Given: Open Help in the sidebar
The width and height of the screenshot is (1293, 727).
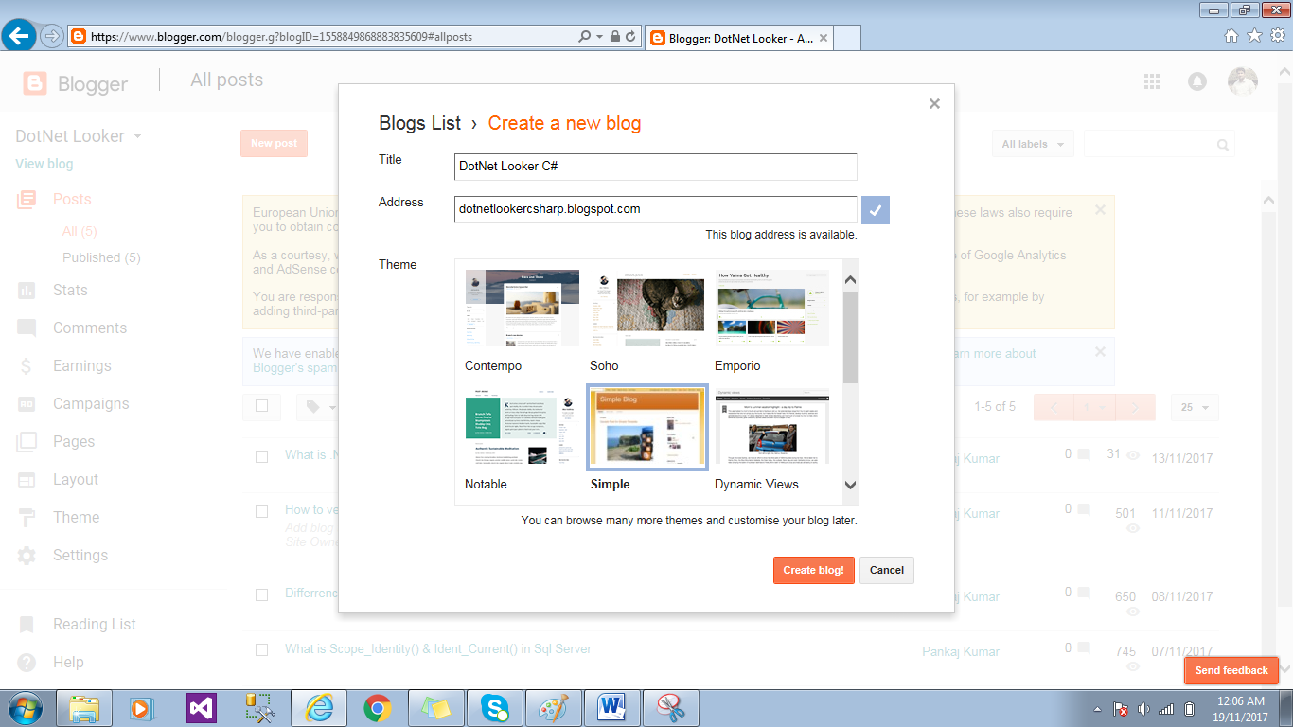Looking at the screenshot, I should click(x=68, y=662).
